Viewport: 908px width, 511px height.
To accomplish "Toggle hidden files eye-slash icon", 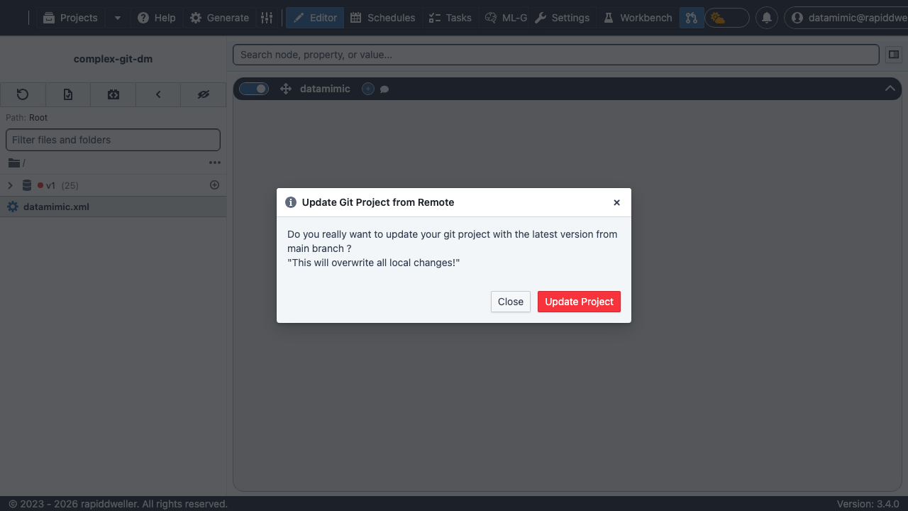I will point(204,94).
